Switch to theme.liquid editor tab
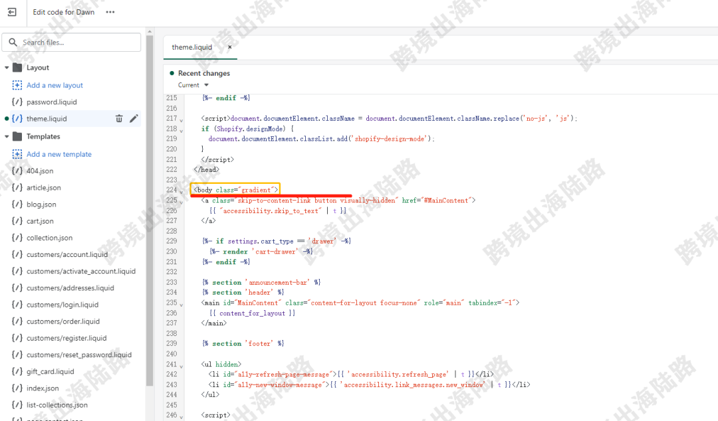The height and width of the screenshot is (421, 718). point(192,47)
